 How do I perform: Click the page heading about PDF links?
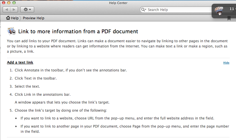click(x=78, y=32)
